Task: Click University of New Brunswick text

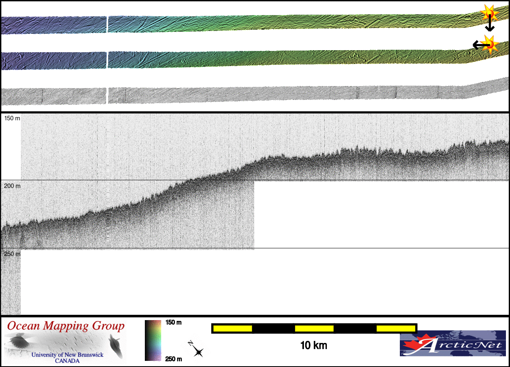Action: pyautogui.click(x=67, y=355)
